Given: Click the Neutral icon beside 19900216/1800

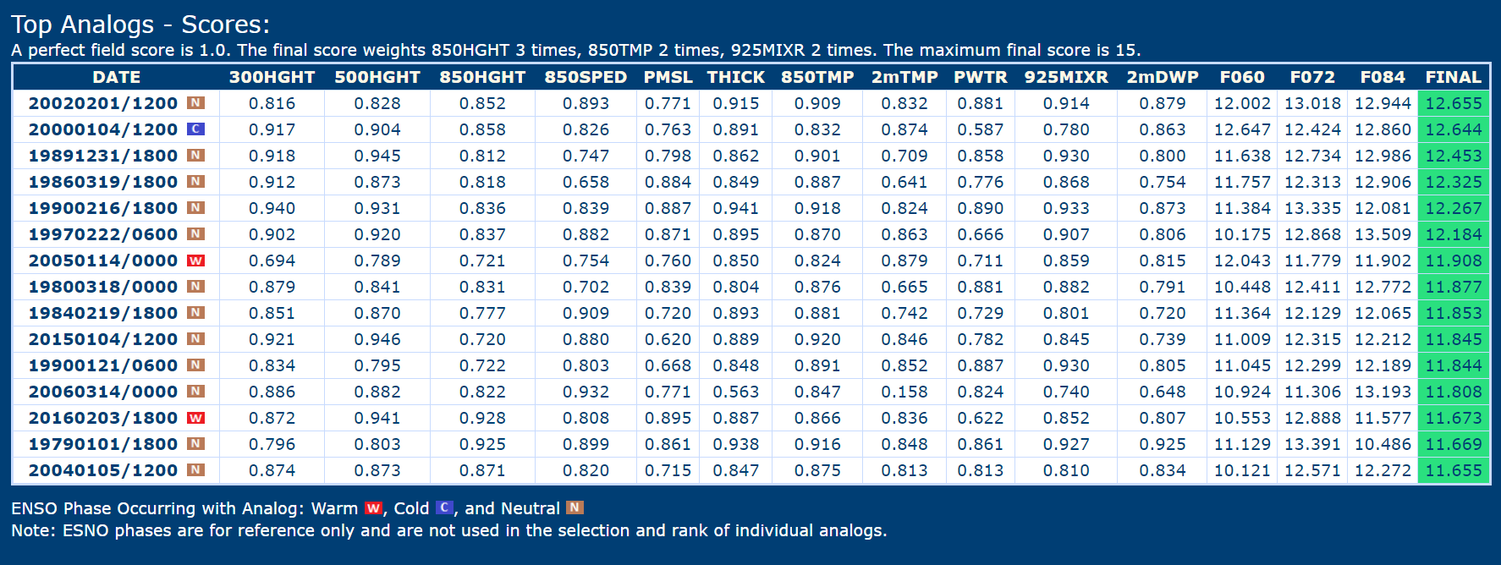Looking at the screenshot, I should click(195, 208).
